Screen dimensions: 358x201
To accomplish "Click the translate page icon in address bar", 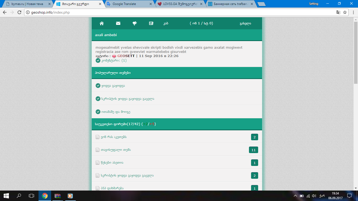I will click(338, 12).
